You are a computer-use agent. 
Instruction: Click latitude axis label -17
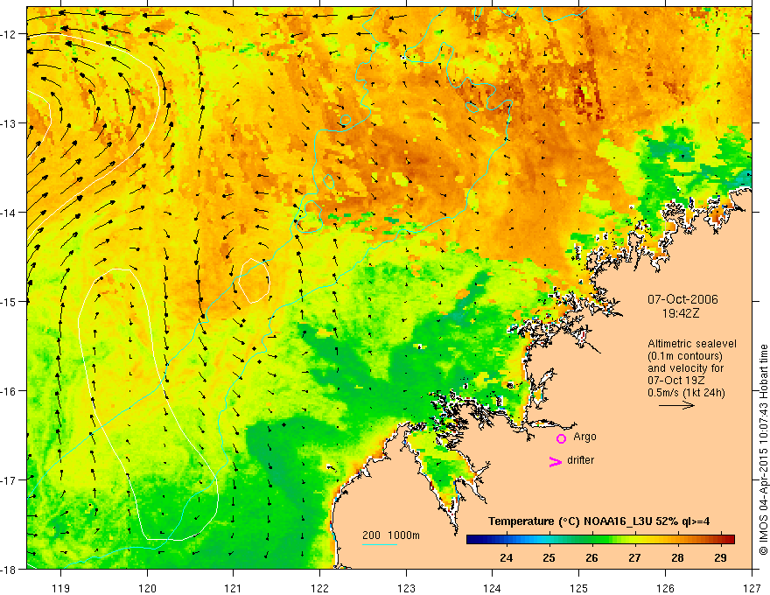[x=10, y=480]
